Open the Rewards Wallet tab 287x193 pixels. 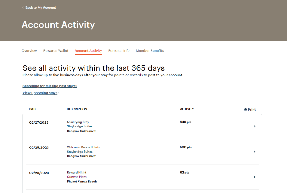click(x=56, y=51)
